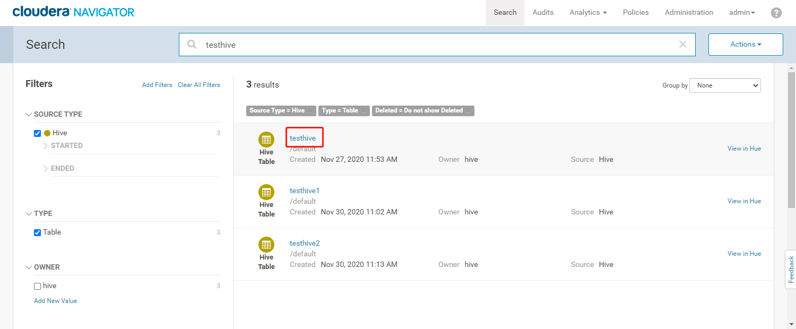Screen dimensions: 796x329
Task: Clear the search field with X icon
Action: [683, 45]
